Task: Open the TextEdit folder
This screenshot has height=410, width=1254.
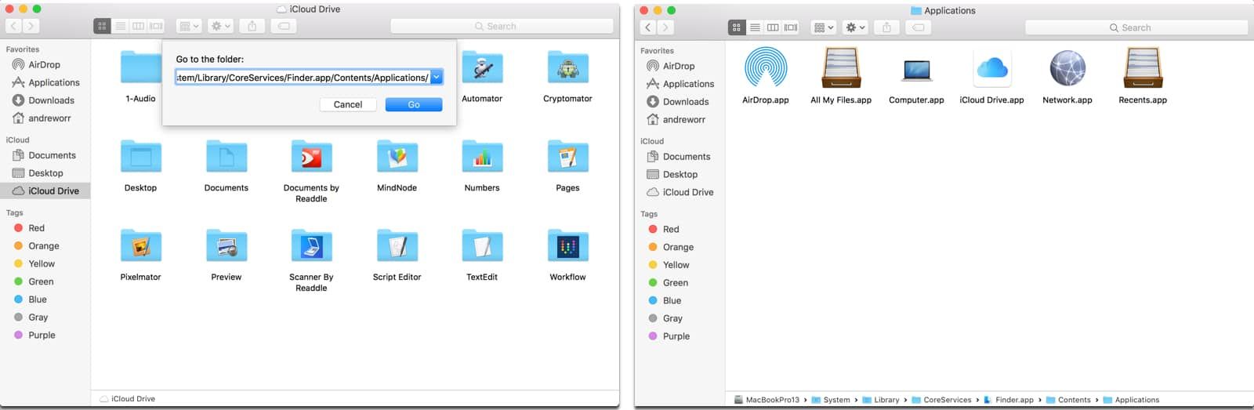Action: pyautogui.click(x=482, y=245)
